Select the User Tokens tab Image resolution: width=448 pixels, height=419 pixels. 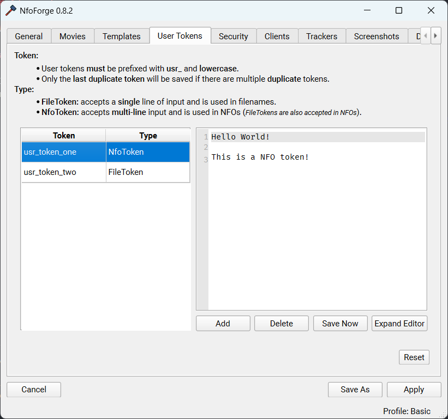[x=180, y=35]
